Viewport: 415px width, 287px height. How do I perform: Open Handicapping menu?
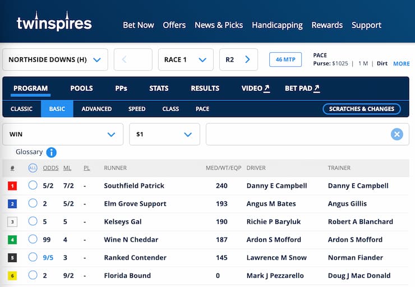click(277, 25)
